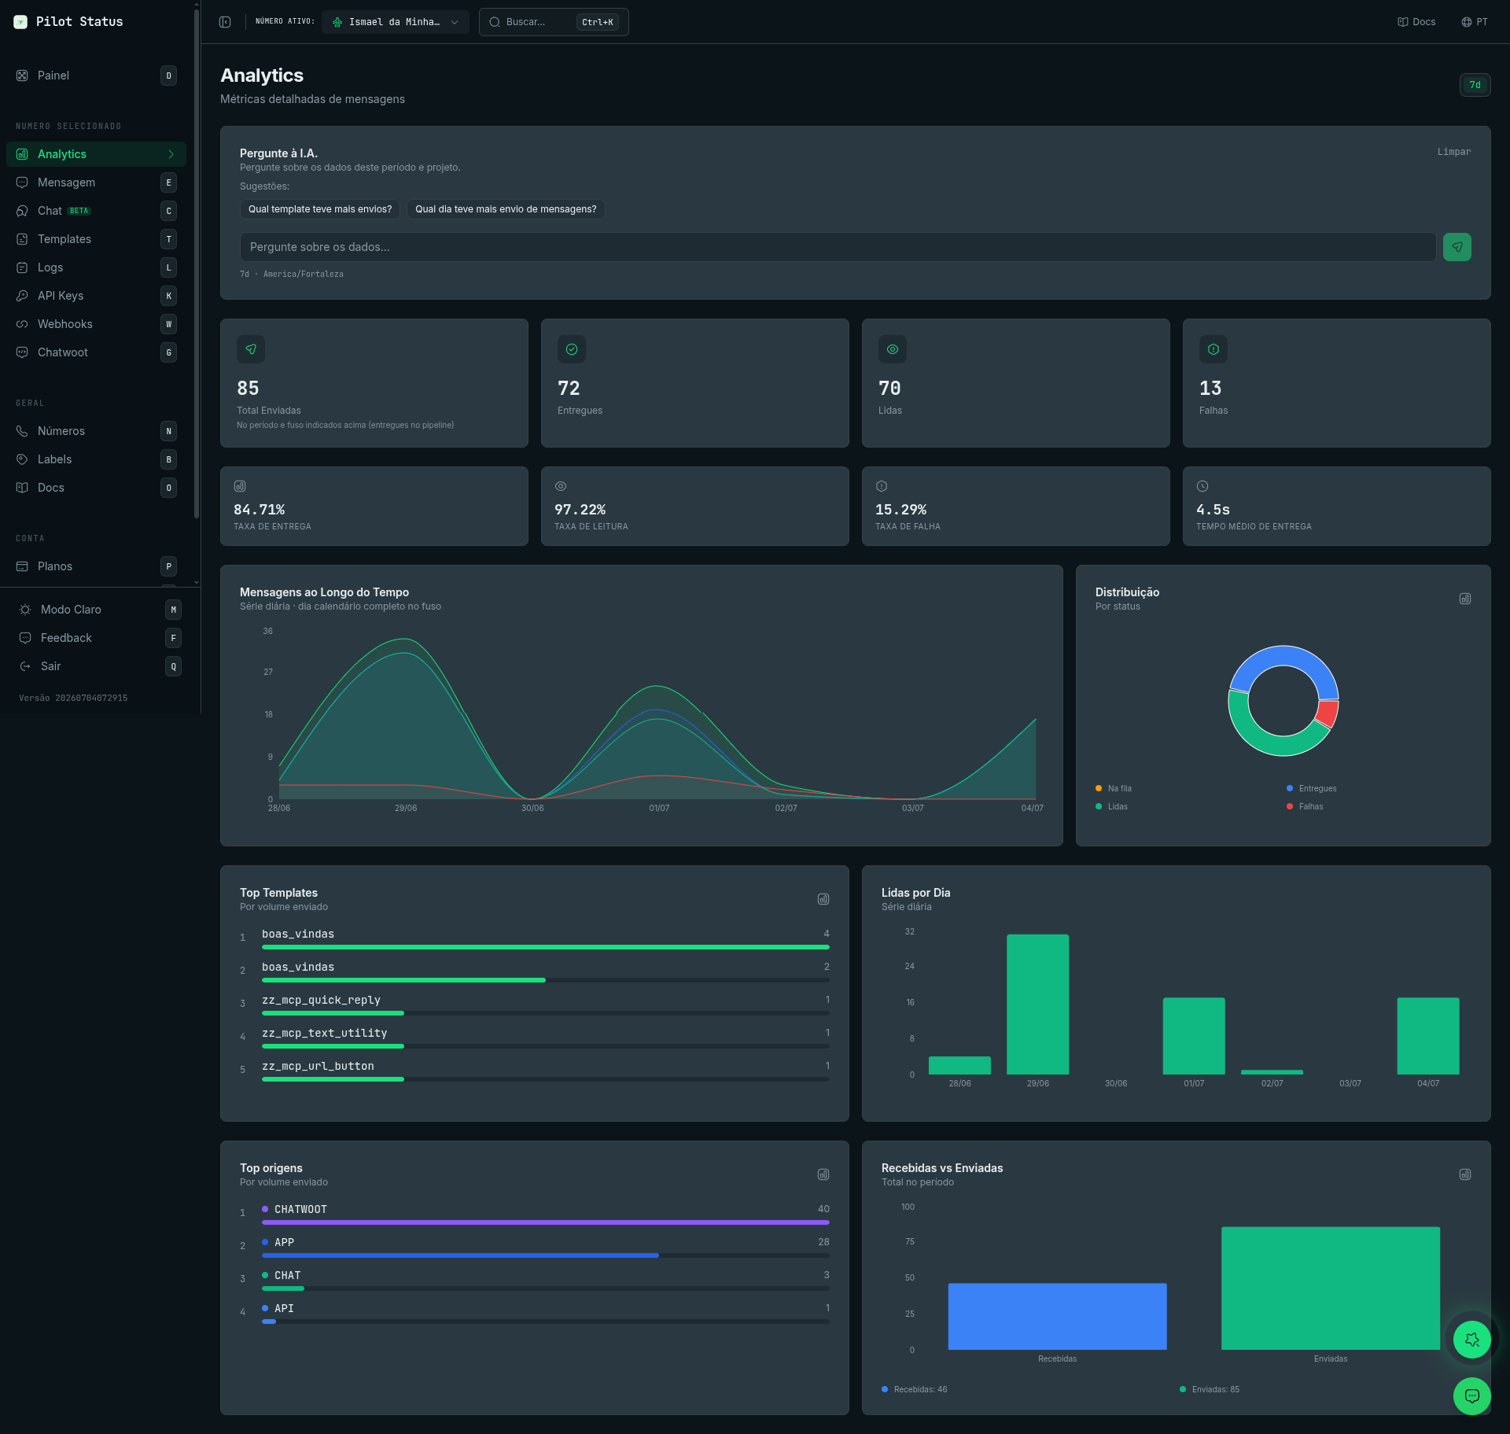Toggle the Entregues legend entry
Viewport: 1510px width, 1434px height.
point(1311,788)
